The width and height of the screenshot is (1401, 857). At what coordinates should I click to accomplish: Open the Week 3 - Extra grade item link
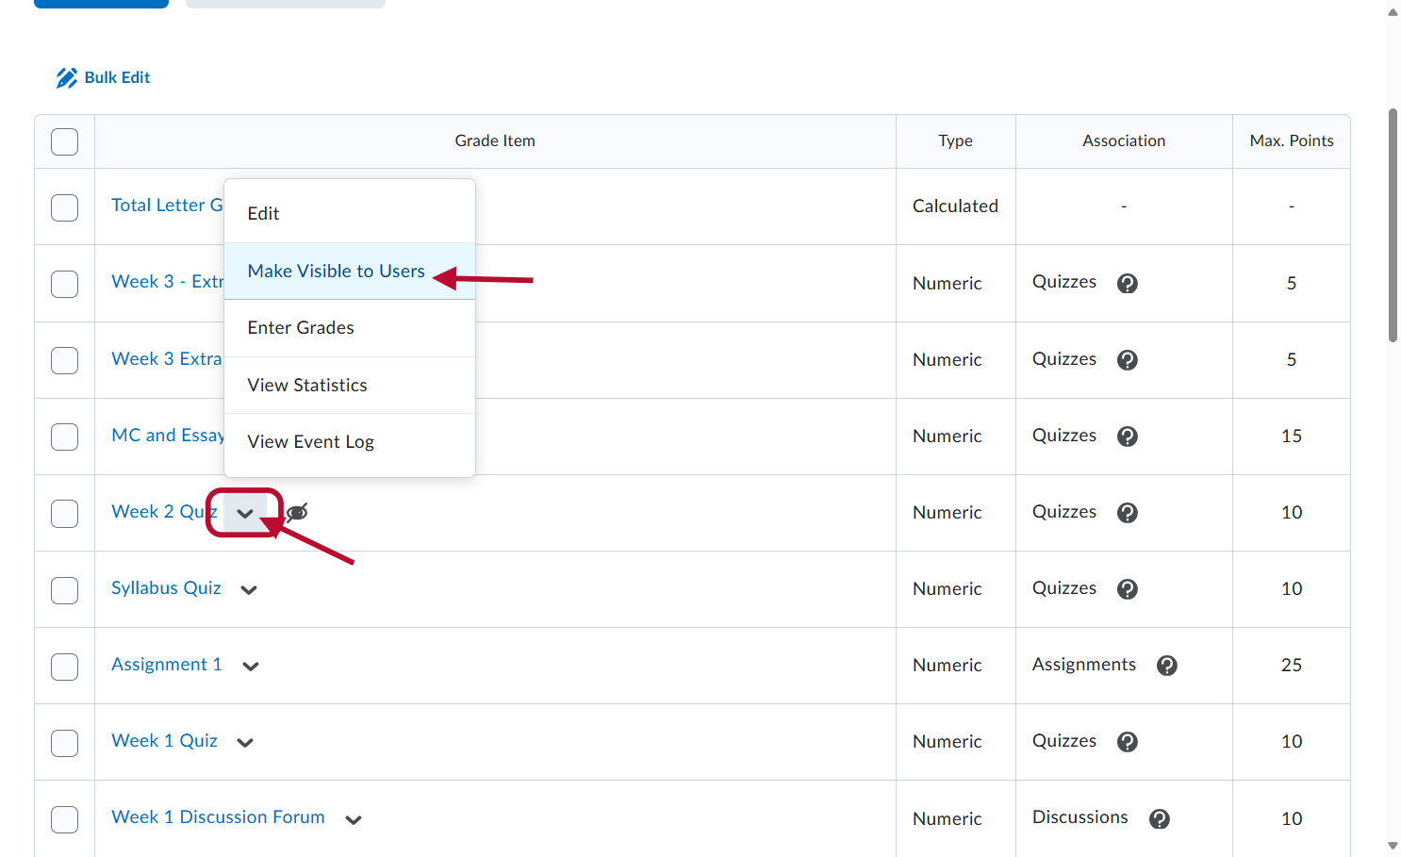(167, 282)
